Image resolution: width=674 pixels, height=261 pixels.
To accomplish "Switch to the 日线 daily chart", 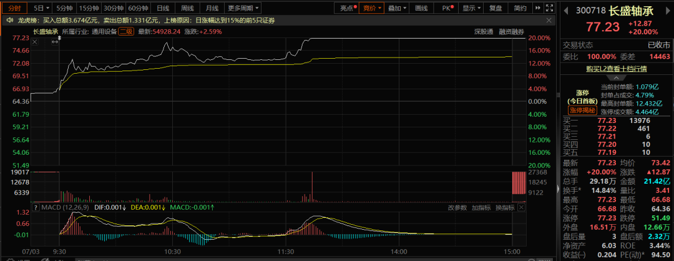I will pyautogui.click(x=163, y=7).
